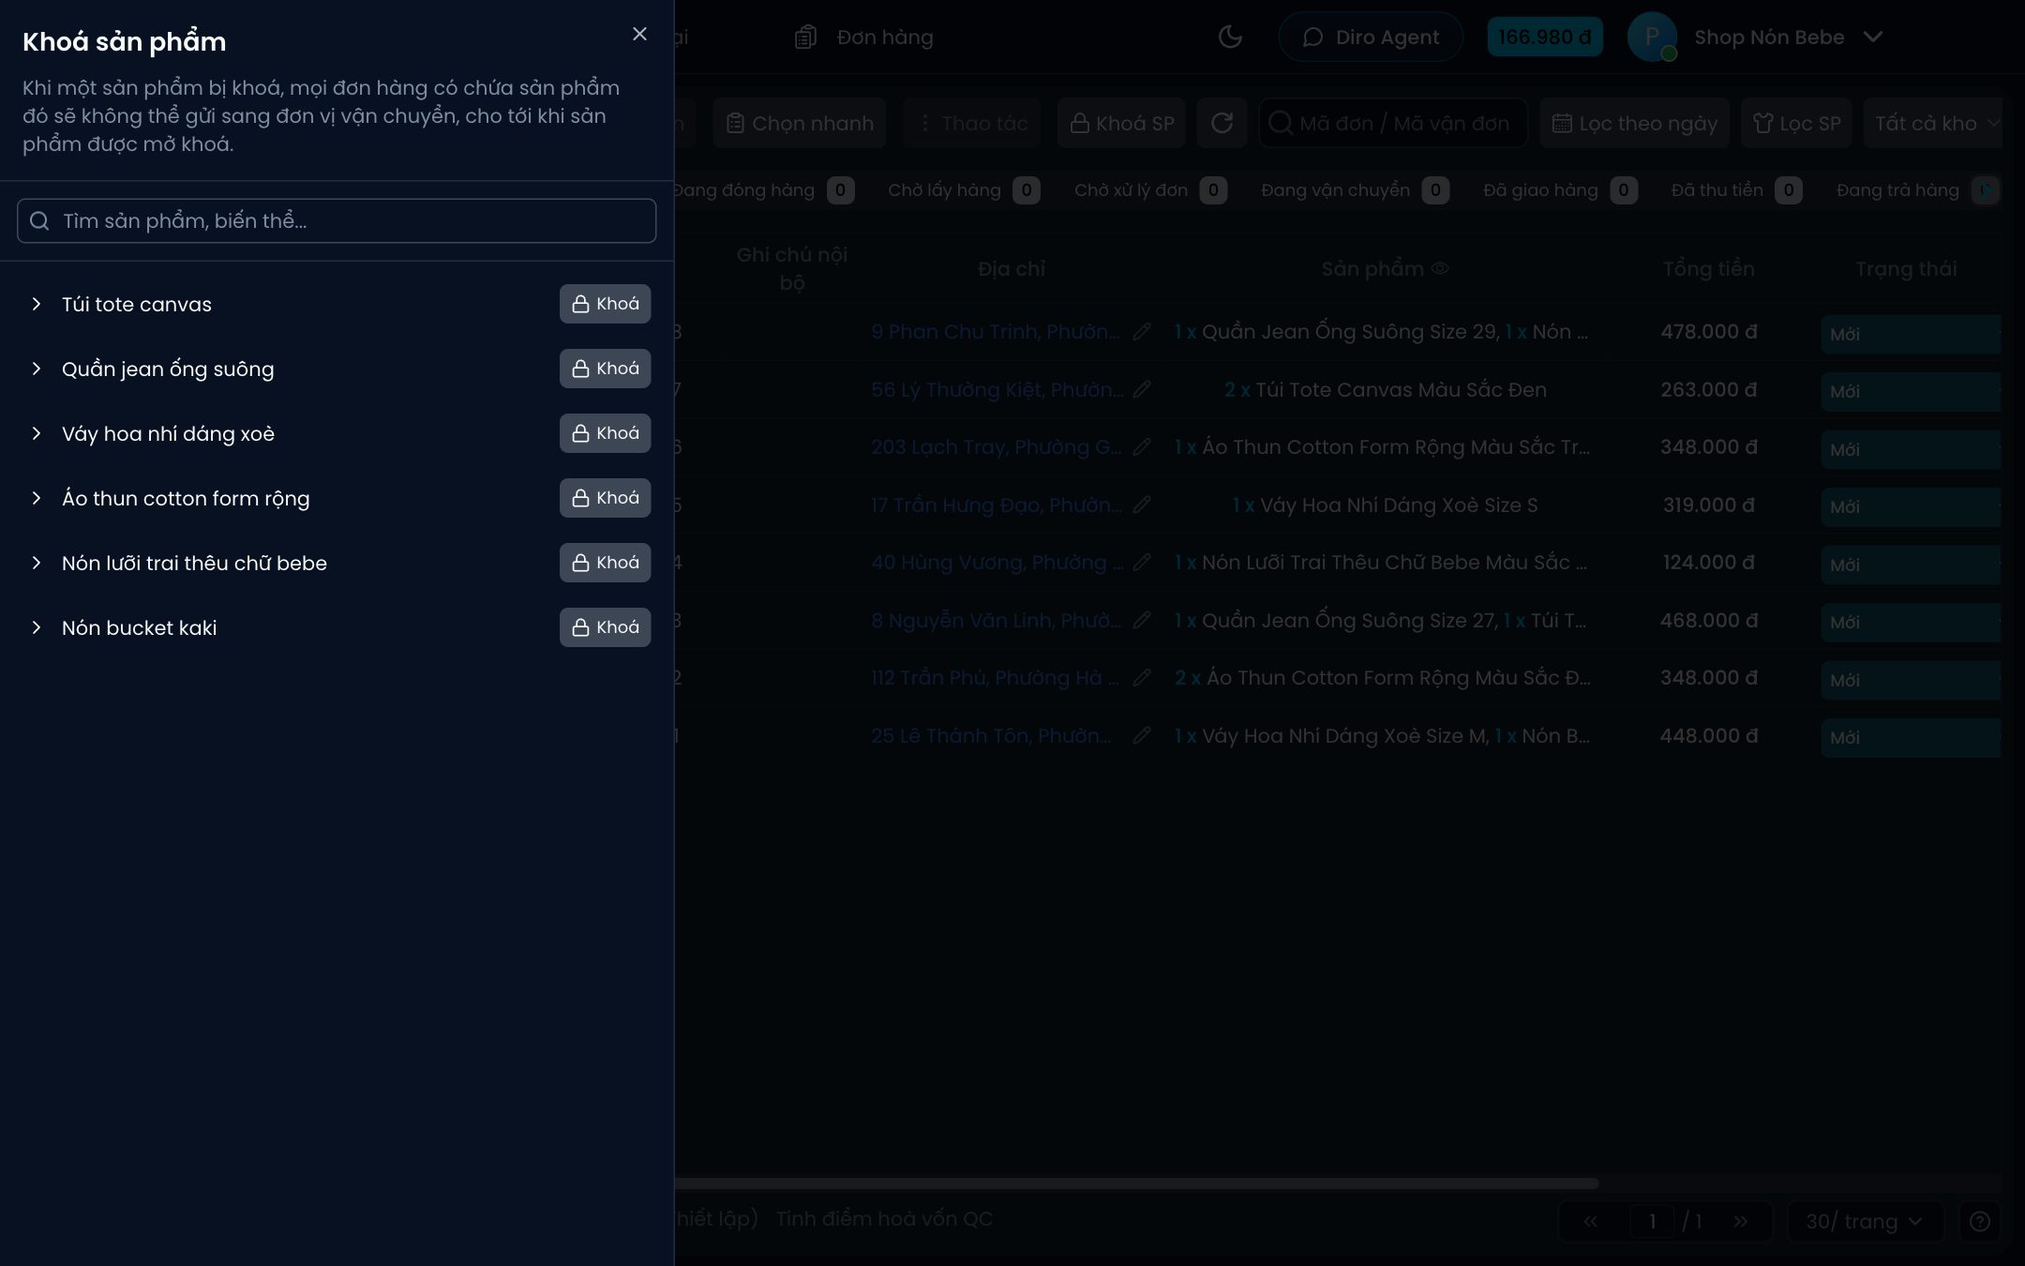
Task: Lock Quần jean ống suông product
Action: click(605, 369)
